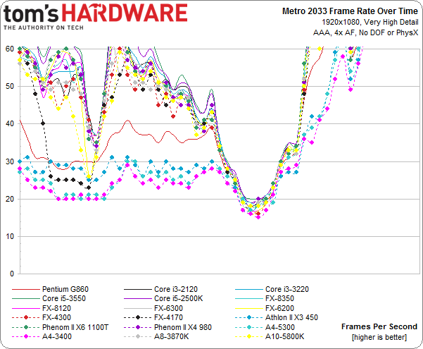Click the yellow diamond marker for A10-5800K

click(249, 337)
